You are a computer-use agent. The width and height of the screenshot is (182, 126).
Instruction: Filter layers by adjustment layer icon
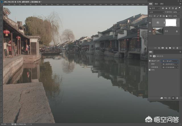(x=166, y=8)
